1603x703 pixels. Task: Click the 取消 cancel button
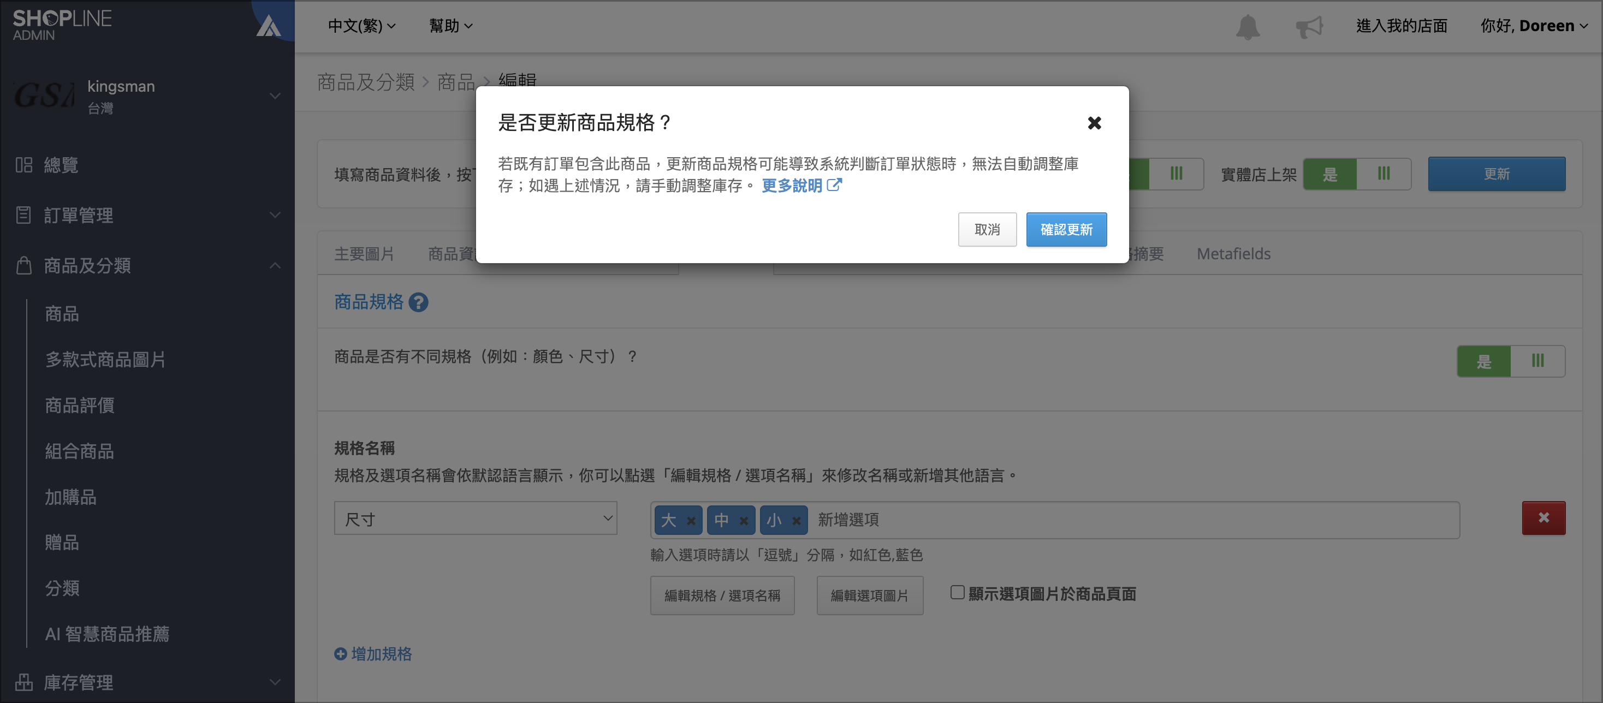pos(987,230)
